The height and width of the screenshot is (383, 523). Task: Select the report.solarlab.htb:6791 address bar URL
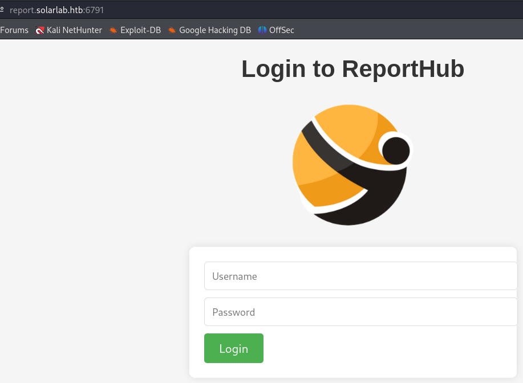pos(56,10)
